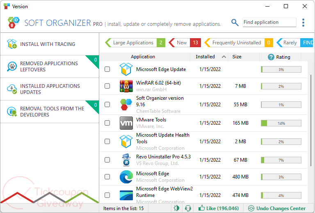The height and width of the screenshot is (213, 315).
Task: Check the VMware Tools checkbox
Action: [x=107, y=123]
